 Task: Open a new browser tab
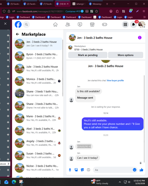(107, 4)
